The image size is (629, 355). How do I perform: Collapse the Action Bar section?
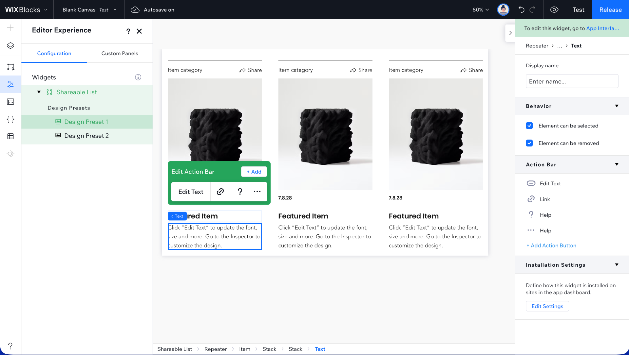pyautogui.click(x=617, y=164)
